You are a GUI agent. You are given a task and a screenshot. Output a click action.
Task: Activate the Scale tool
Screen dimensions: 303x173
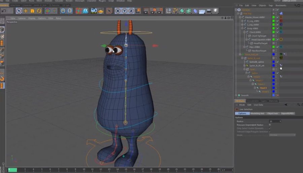[32, 11]
